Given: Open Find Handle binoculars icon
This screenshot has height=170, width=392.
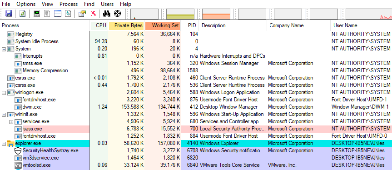Looking at the screenshot, I should tap(107, 14).
